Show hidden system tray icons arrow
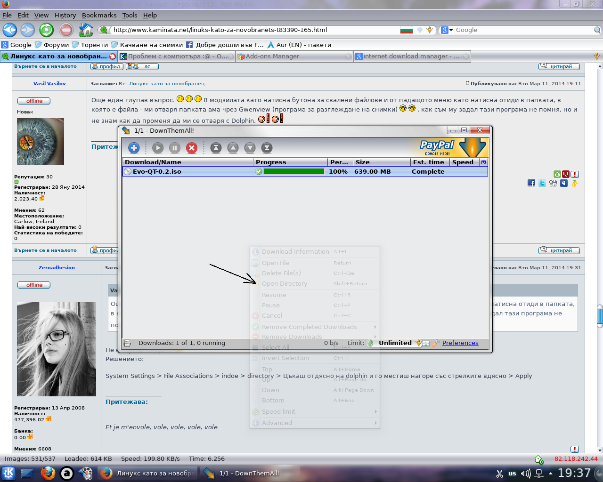 pos(550,474)
